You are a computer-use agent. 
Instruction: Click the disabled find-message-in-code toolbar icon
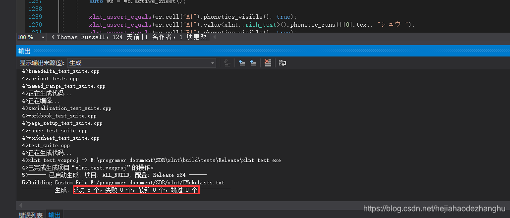click(227, 63)
